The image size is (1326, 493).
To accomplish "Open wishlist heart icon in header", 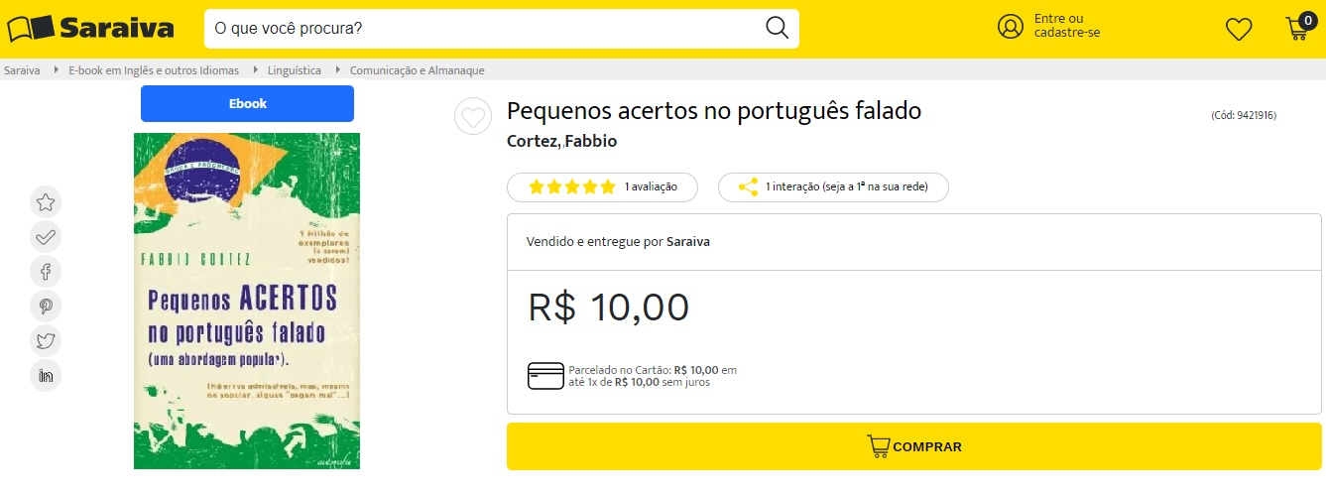I will 1239,29.
